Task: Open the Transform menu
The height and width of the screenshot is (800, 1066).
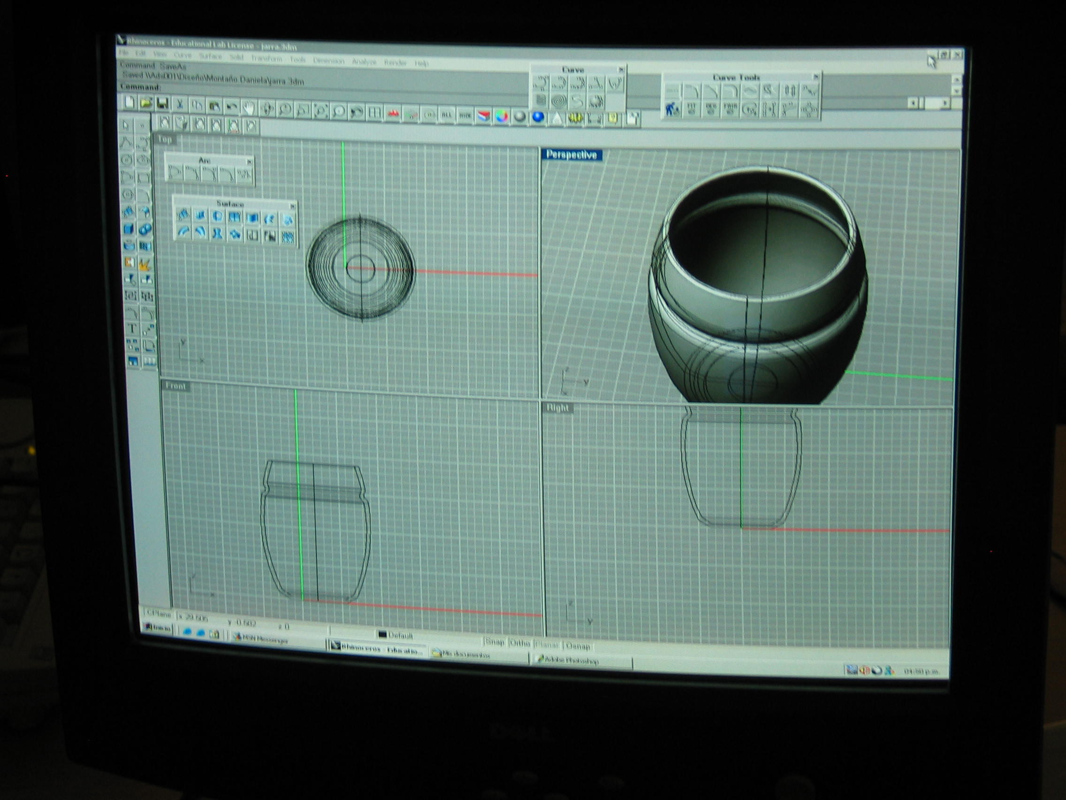Action: [x=266, y=58]
